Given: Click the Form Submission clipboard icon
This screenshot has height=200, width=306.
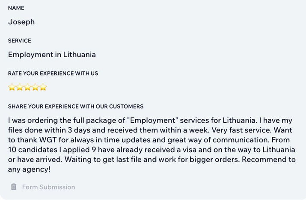Looking at the screenshot, I should pos(14,187).
